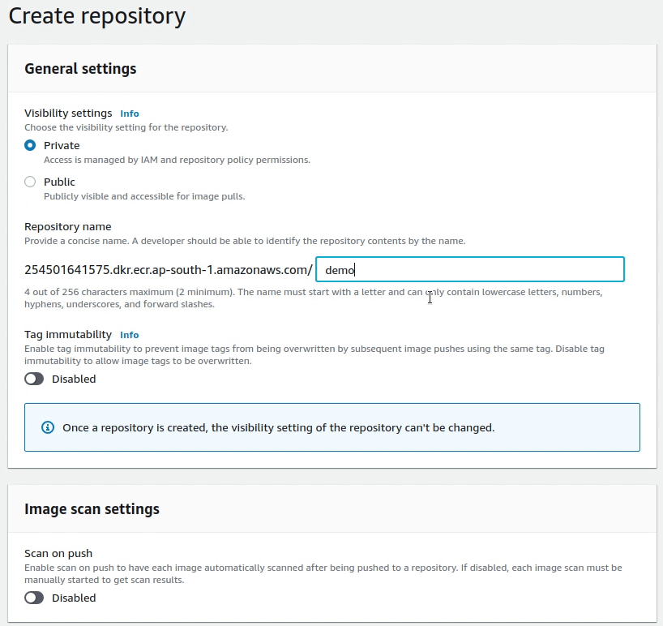
Task: Click the visibility can't be changed notice text
Action: tap(278, 427)
